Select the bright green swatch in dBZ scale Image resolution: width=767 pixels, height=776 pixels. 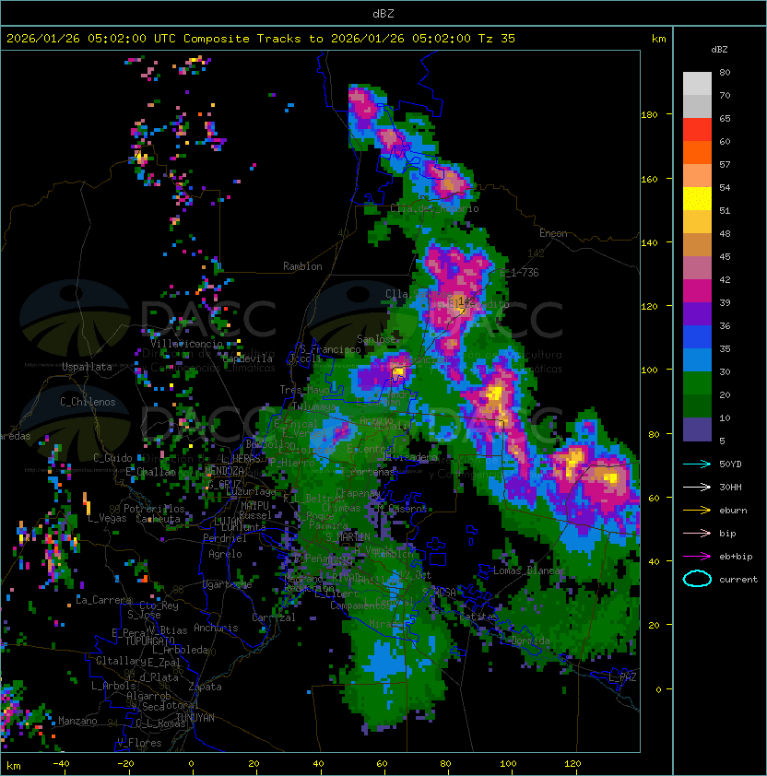pos(697,383)
